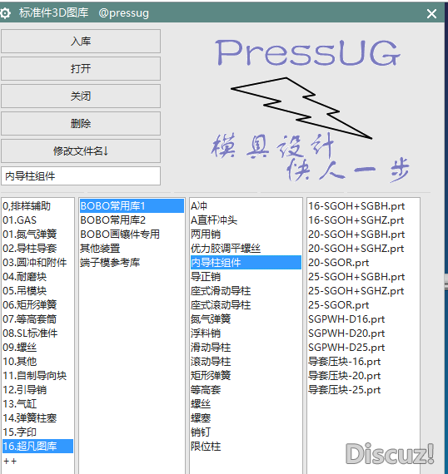
Task: Select 01.氮气弹簧 in category list
Action: tap(37, 235)
